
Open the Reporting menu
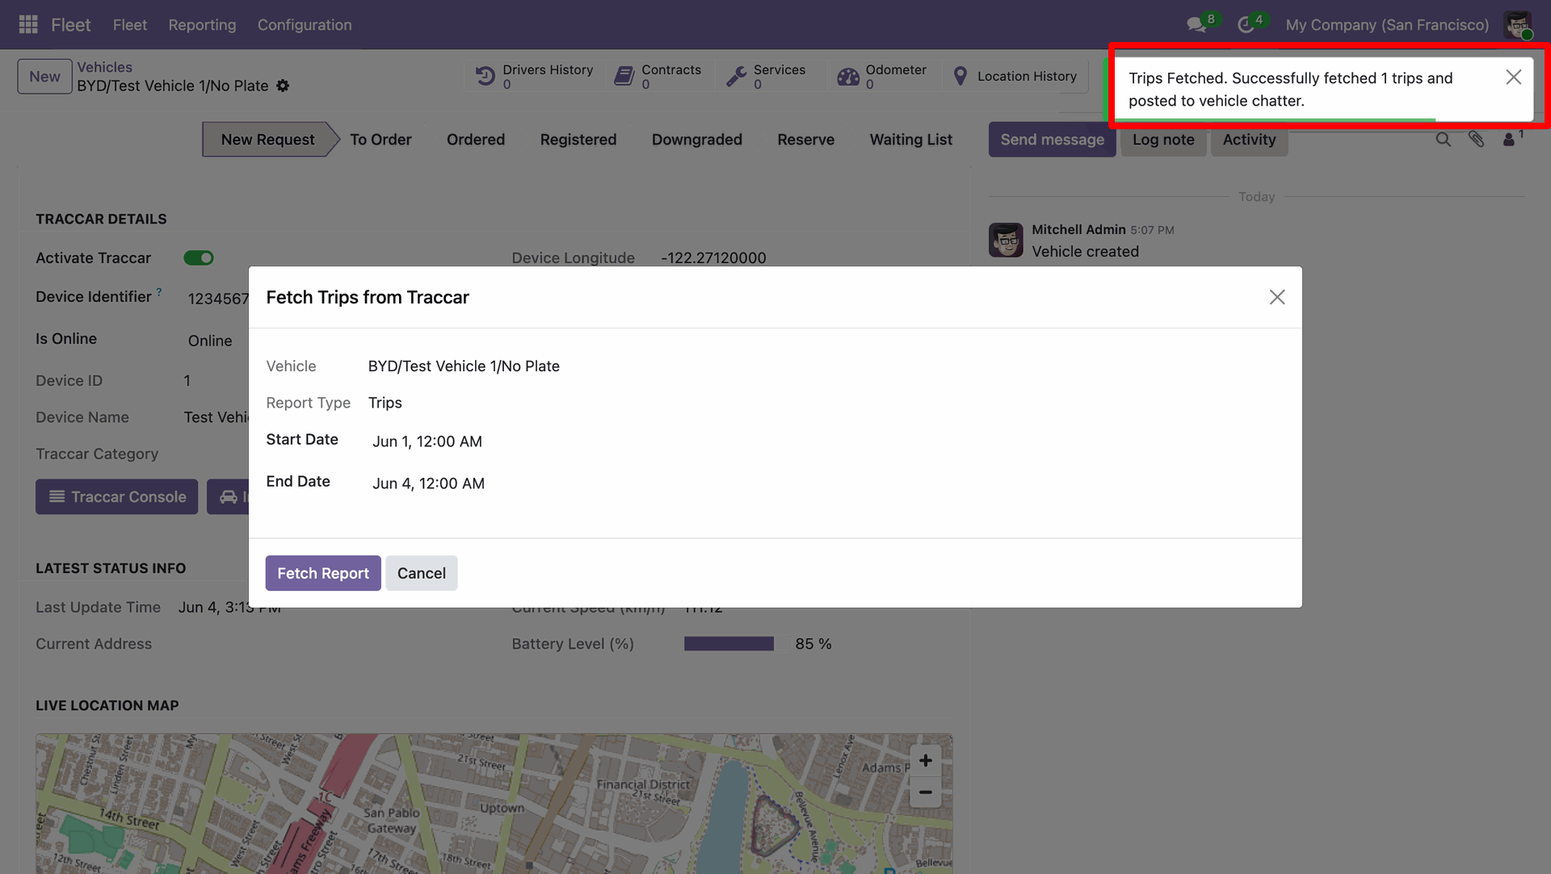[x=202, y=25]
